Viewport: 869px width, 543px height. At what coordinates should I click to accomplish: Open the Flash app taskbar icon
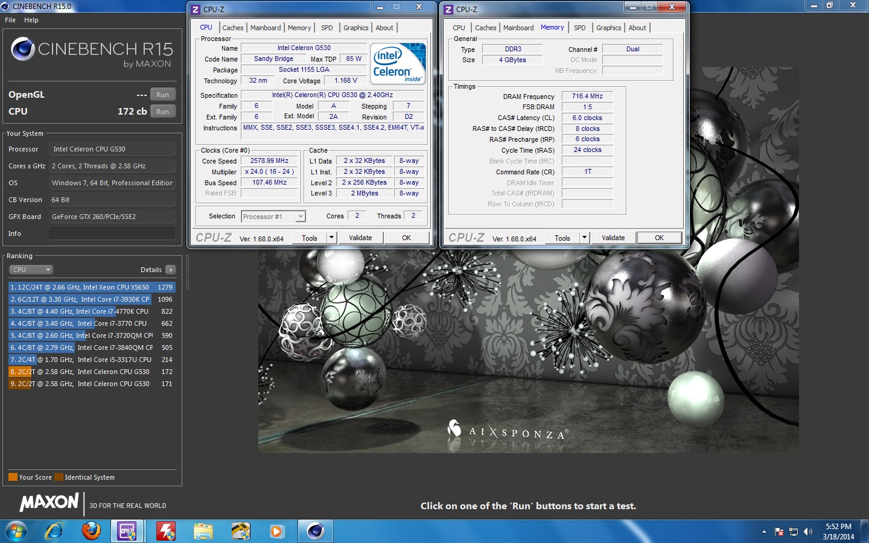[165, 531]
